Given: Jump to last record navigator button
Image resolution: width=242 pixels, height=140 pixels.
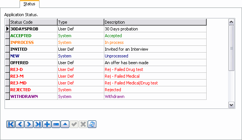Looking at the screenshot, I should tap(38, 124).
